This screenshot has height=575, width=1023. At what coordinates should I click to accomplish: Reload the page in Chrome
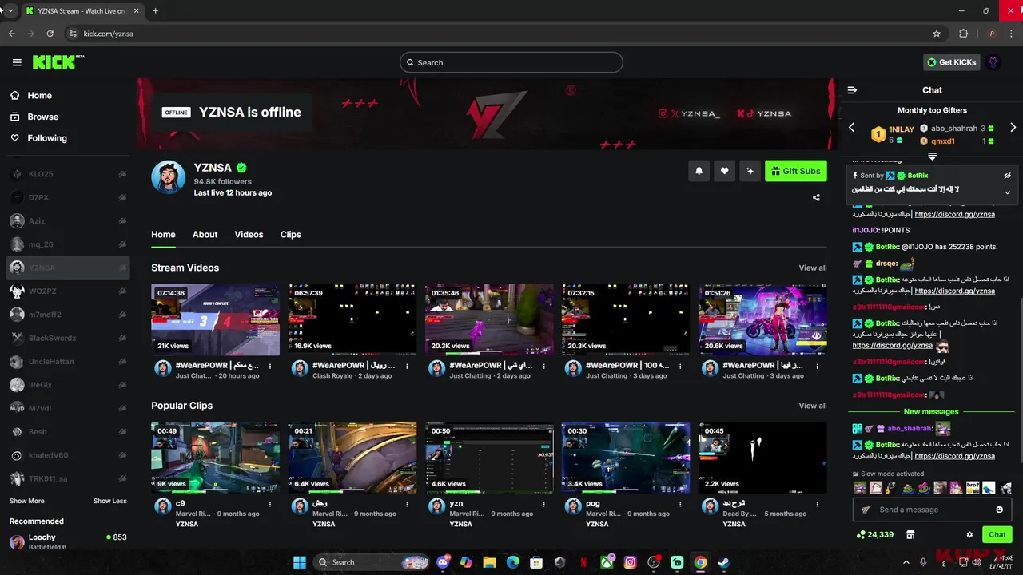50,34
